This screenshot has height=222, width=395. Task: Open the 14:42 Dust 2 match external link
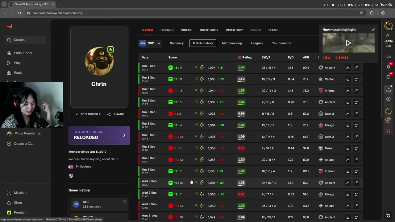click(x=356, y=114)
